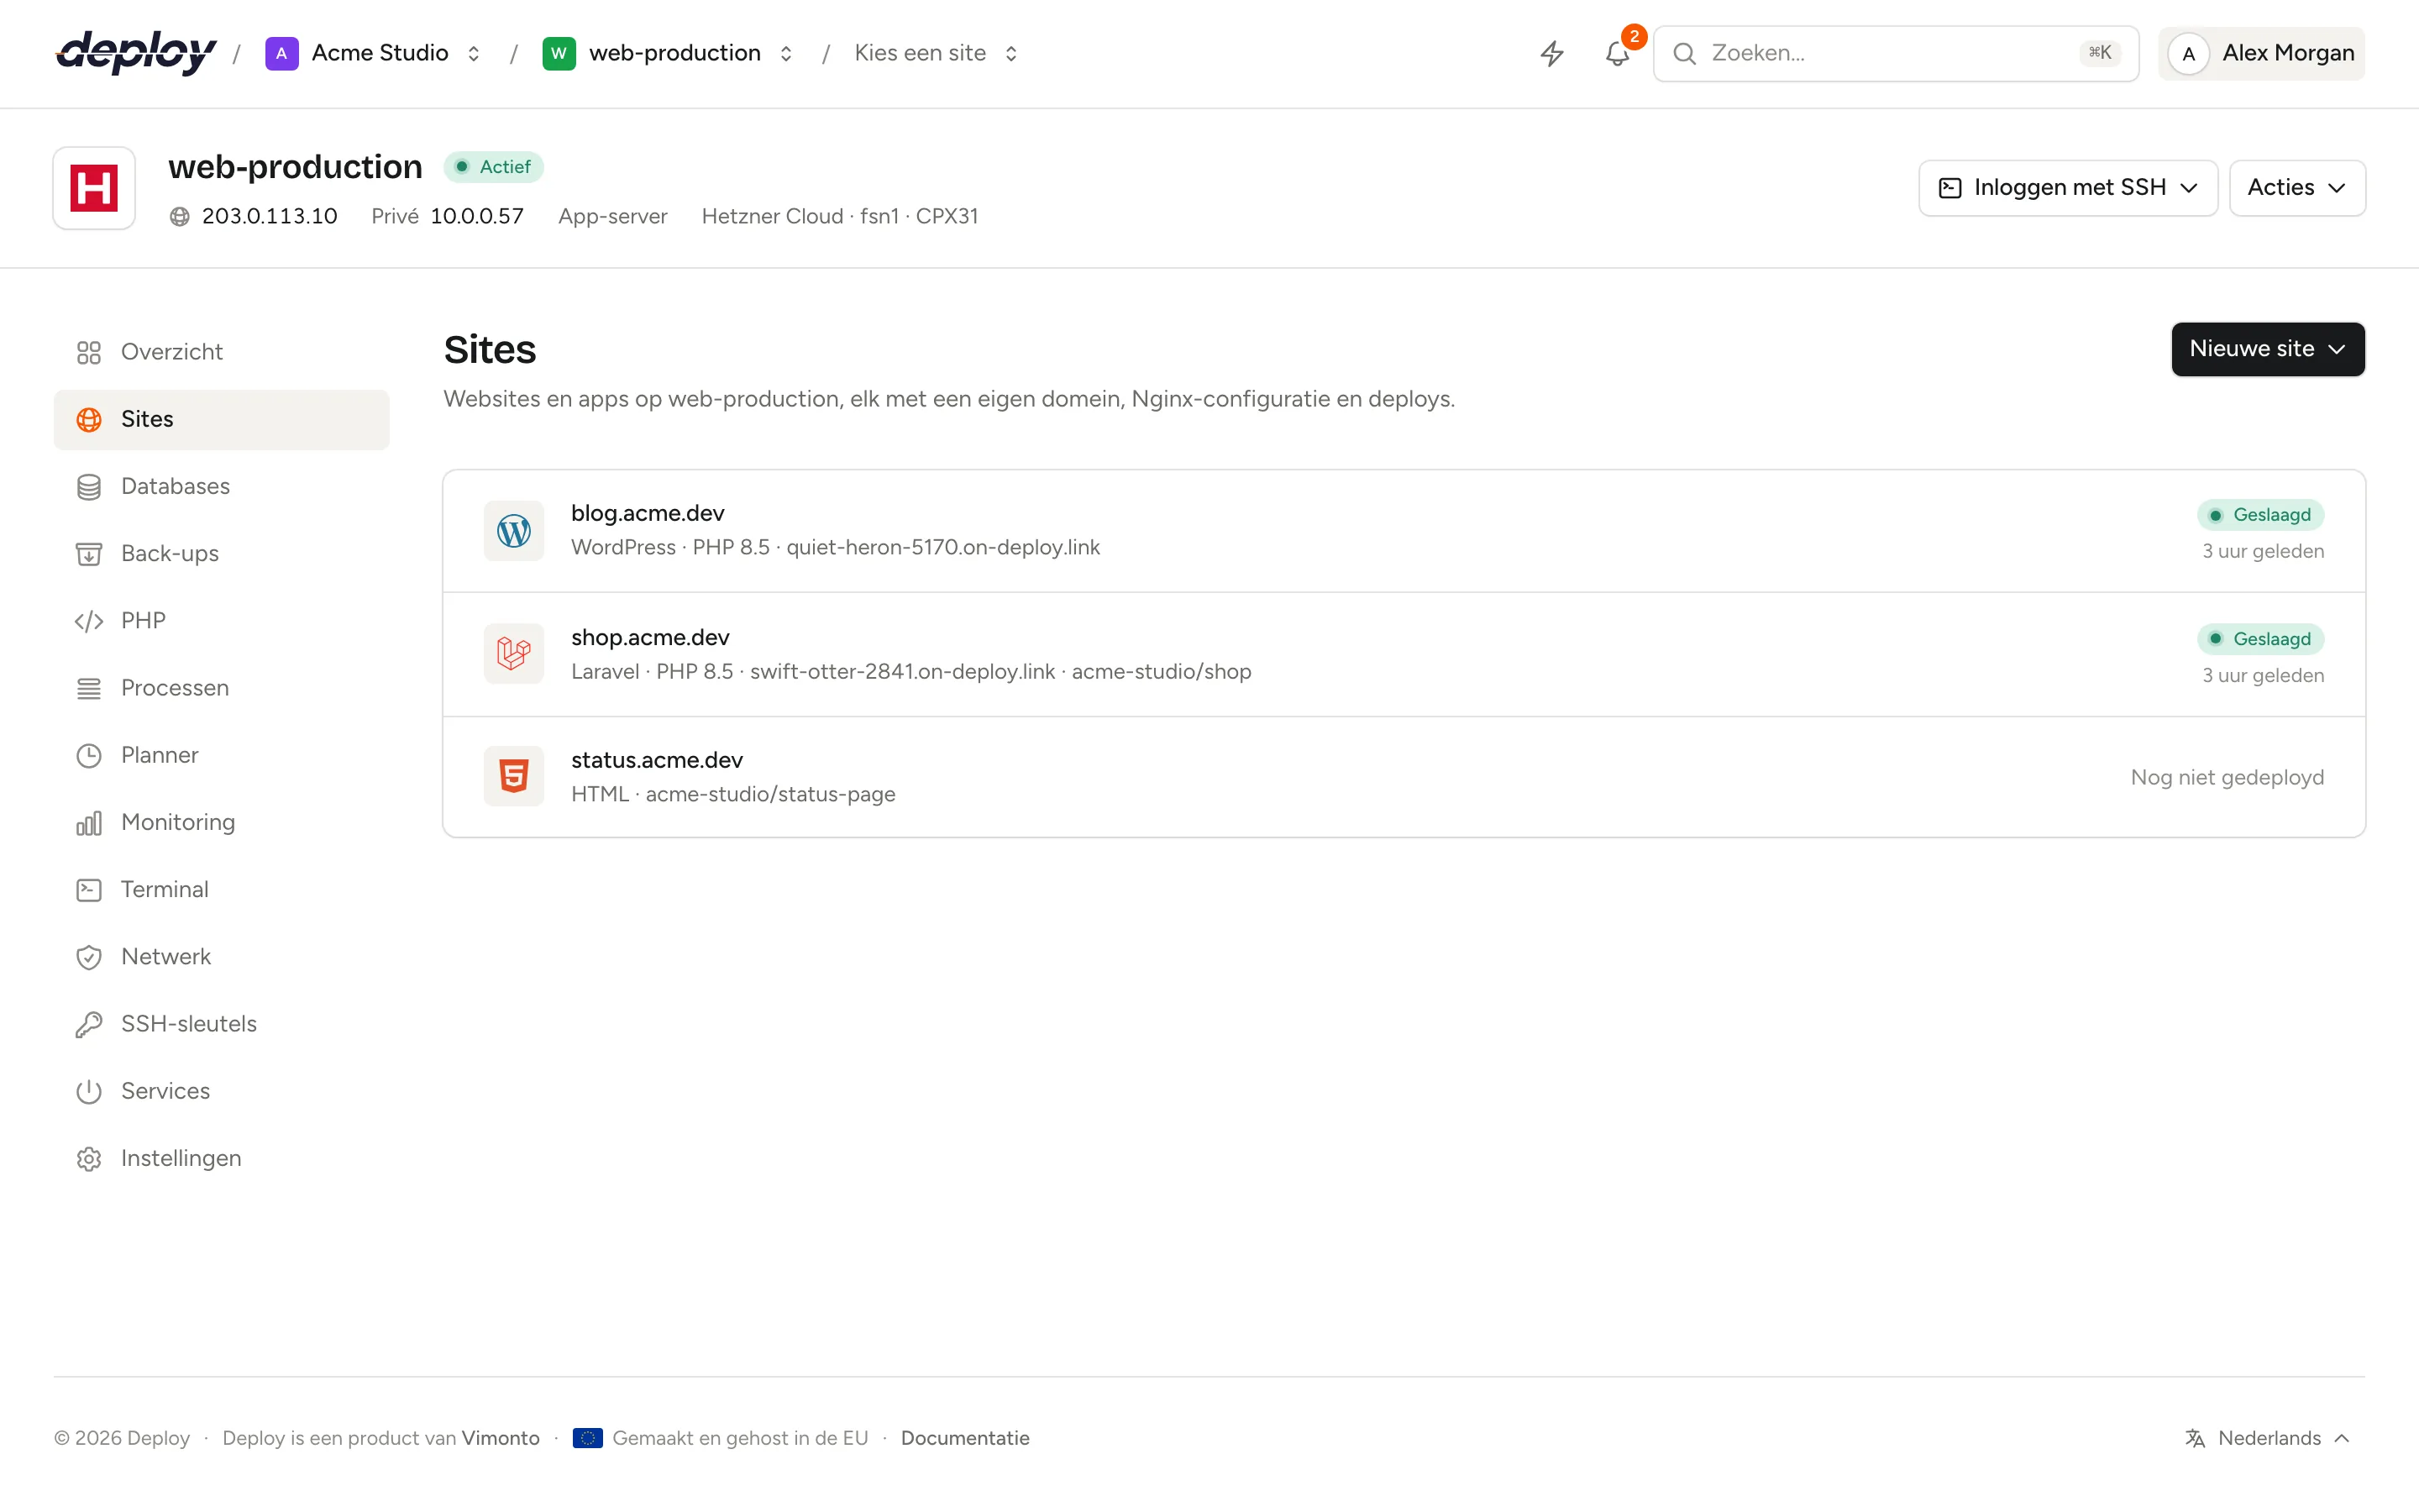The image size is (2419, 1512).
Task: Open the shop.acme.dev site
Action: (1404, 654)
